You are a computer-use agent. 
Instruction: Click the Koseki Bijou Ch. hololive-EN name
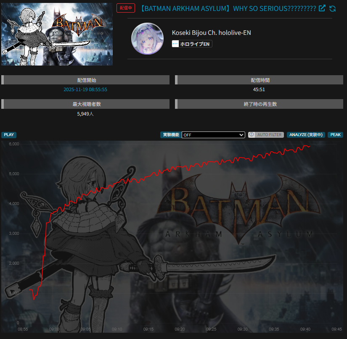(211, 33)
